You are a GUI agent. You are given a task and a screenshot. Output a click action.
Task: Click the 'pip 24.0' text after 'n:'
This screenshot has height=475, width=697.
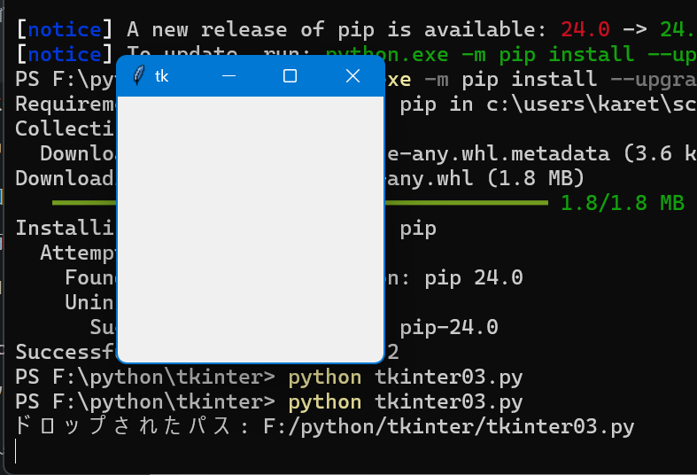point(474,278)
